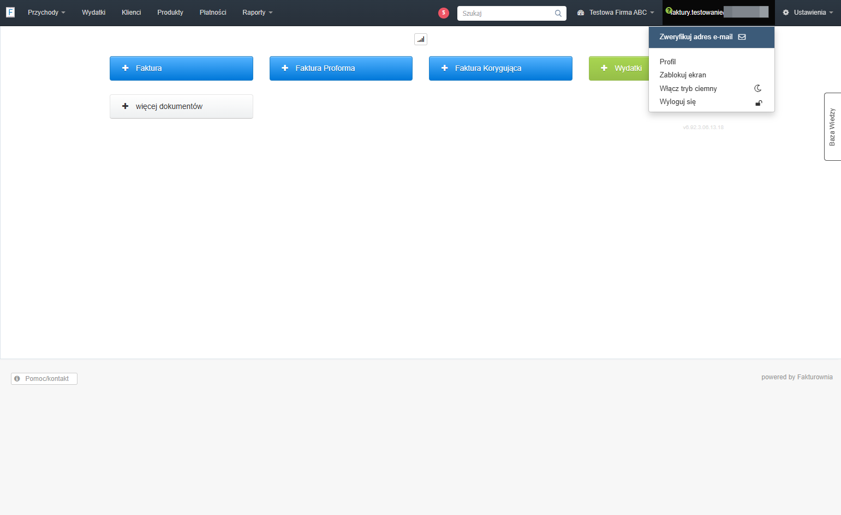This screenshot has width=841, height=515.
Task: Click the gear icon next to Ustawienia
Action: (786, 12)
